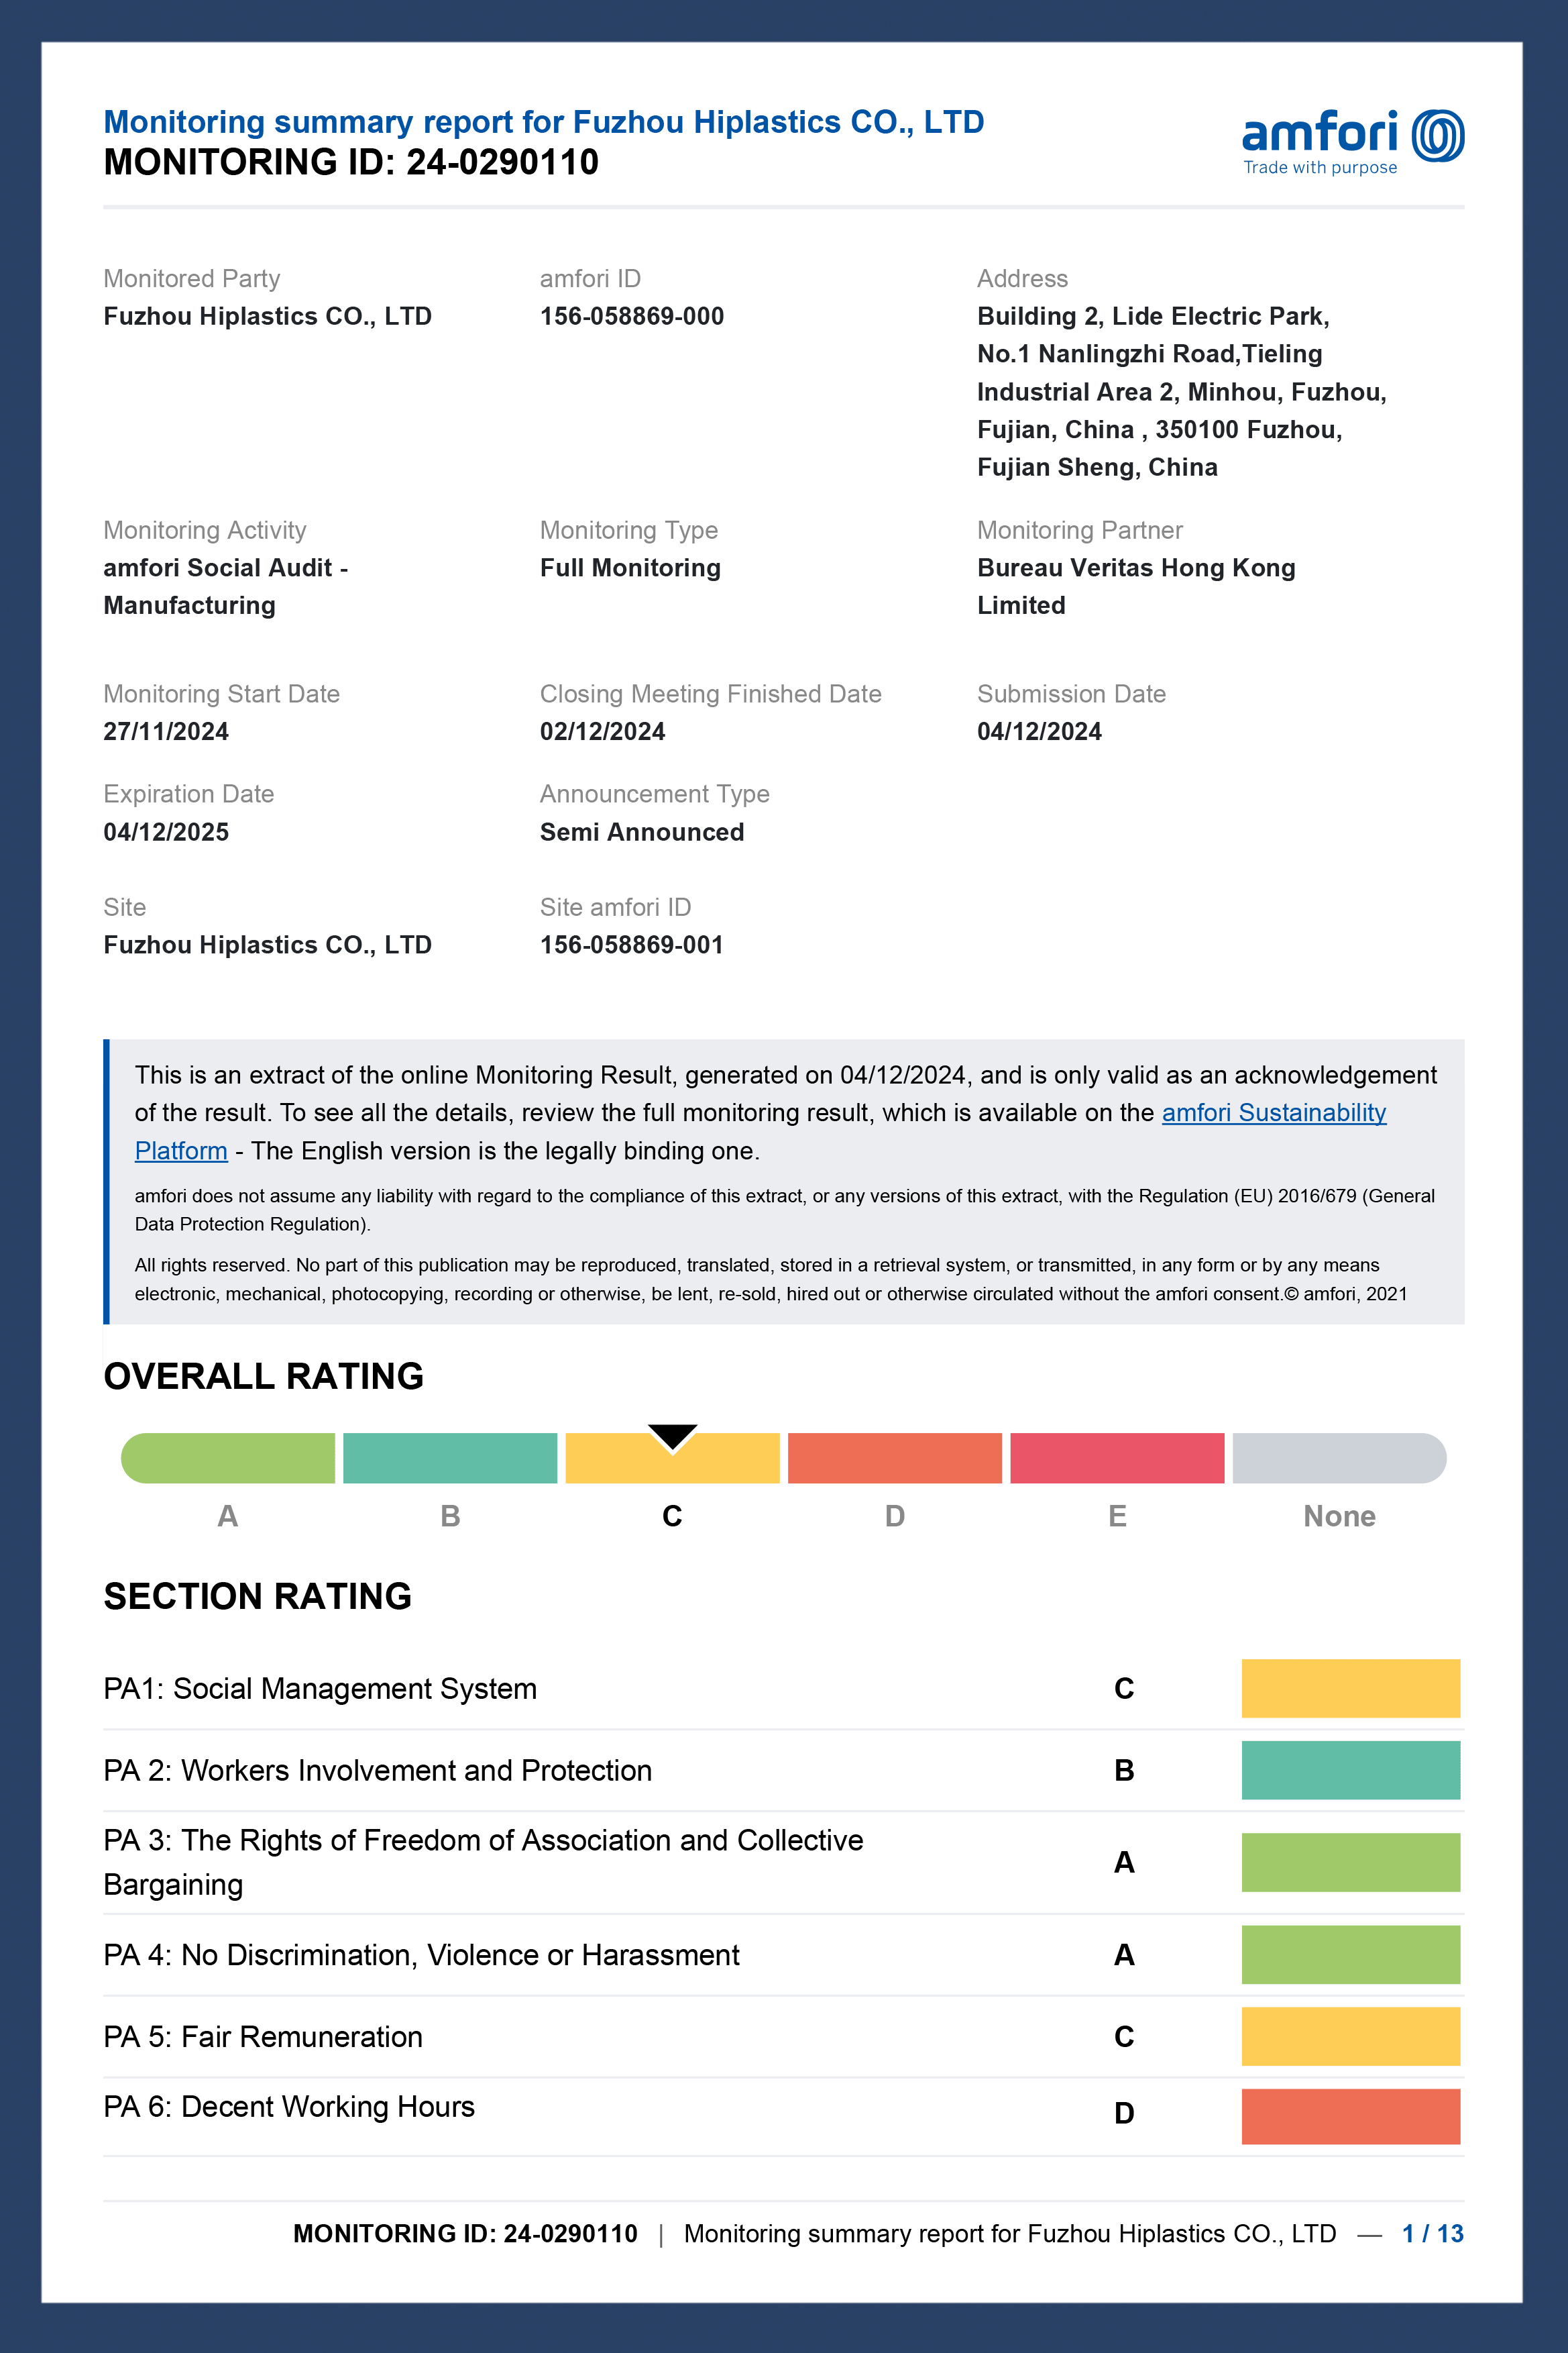This screenshot has width=1568, height=2353.
Task: Click the GDPR liability disclaimer paragraph
Action: click(785, 1210)
